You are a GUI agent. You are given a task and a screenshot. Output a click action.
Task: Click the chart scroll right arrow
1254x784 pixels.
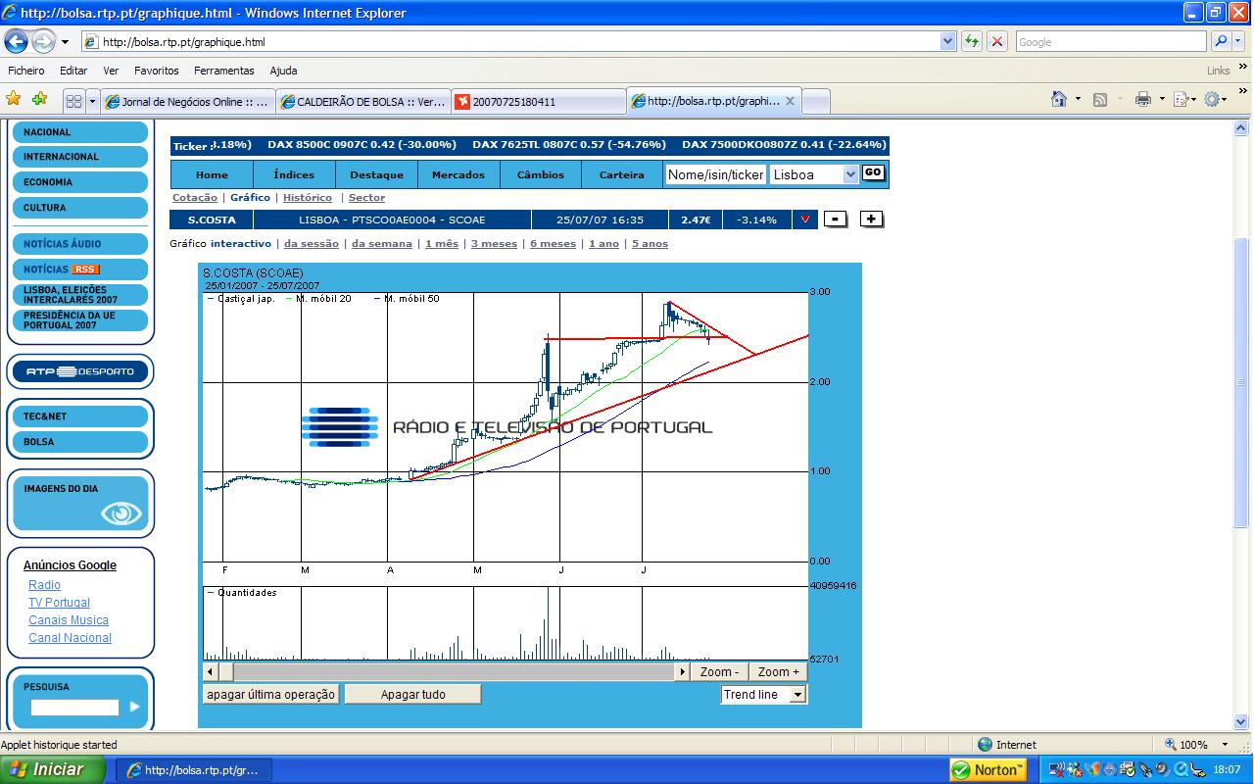[x=682, y=672]
